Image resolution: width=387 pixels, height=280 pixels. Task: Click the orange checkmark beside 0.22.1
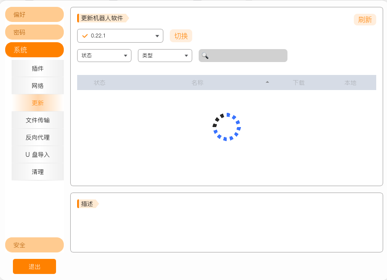click(x=85, y=36)
